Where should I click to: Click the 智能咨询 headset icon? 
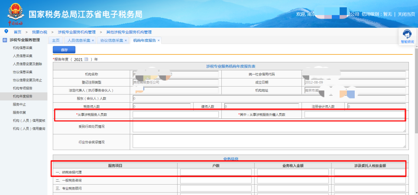point(407,34)
